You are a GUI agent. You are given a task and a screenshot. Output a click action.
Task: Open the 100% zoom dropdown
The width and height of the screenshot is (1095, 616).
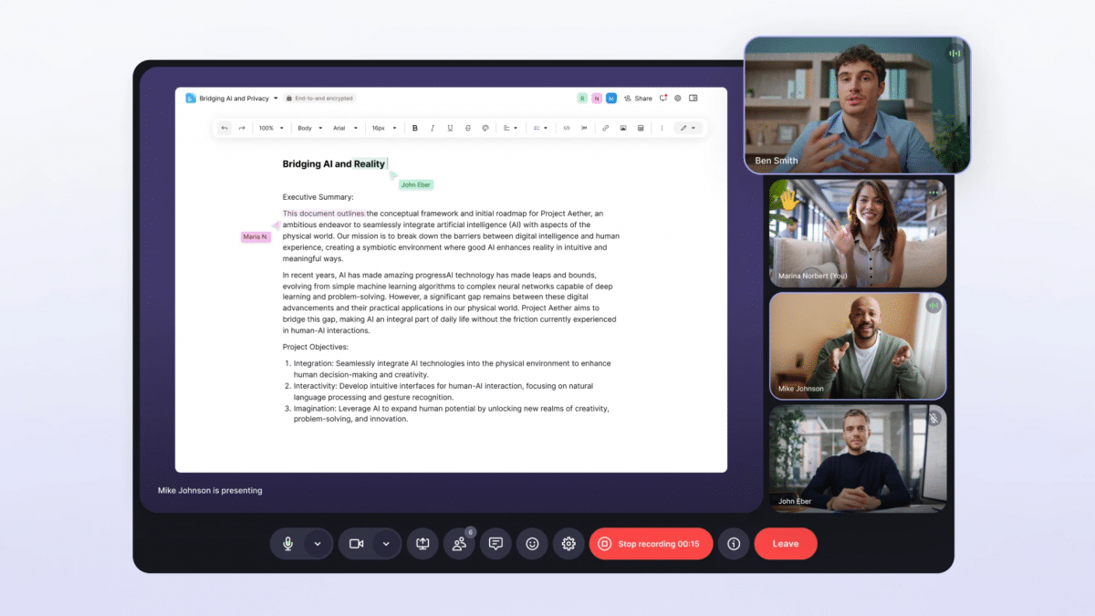[271, 128]
